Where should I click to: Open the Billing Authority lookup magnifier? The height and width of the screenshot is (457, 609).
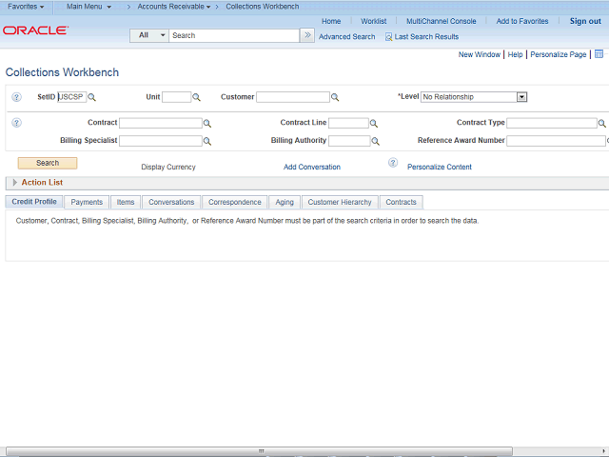375,141
